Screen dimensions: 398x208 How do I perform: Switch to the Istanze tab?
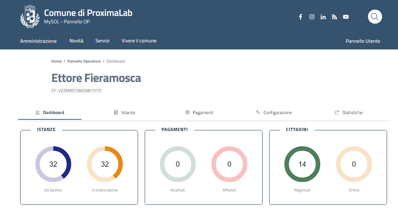click(x=125, y=113)
